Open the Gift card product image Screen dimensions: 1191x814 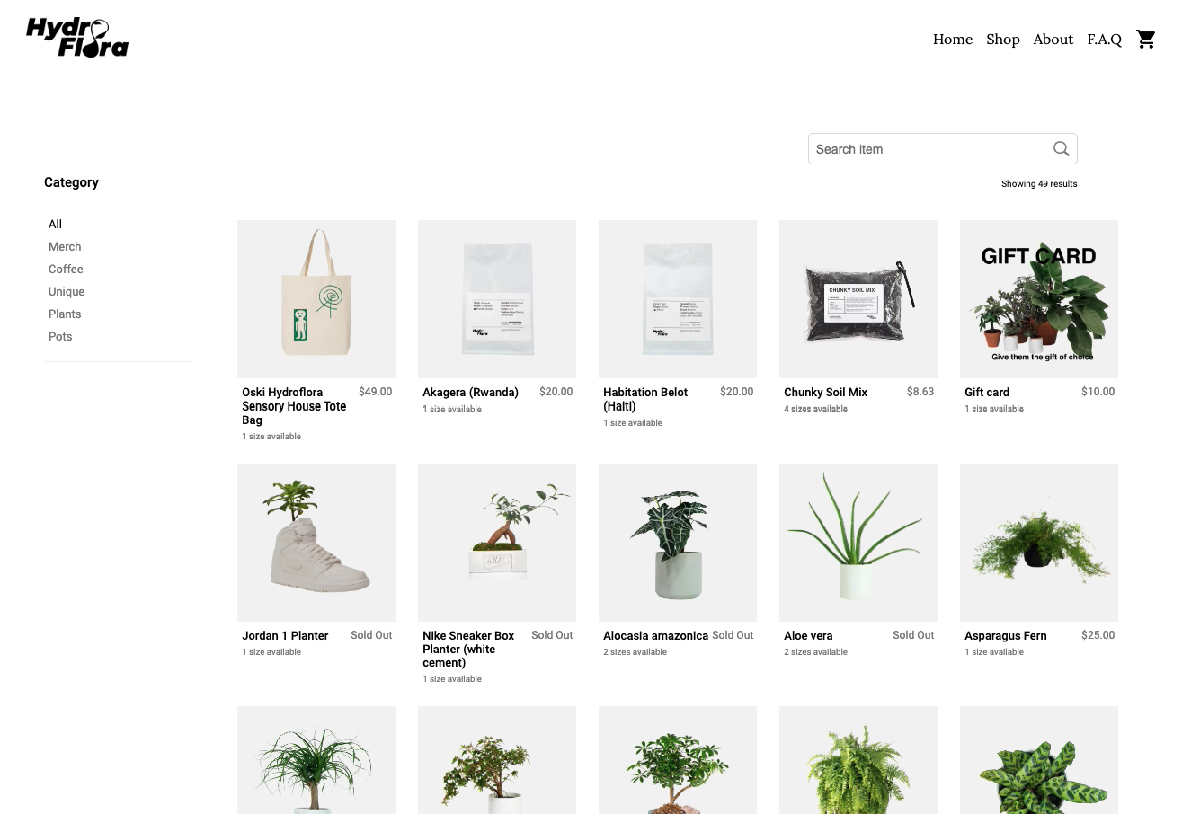(1039, 299)
